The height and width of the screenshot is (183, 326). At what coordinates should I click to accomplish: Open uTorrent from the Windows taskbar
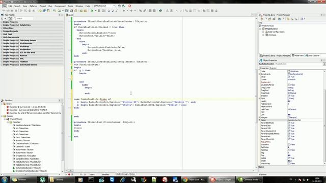pyautogui.click(x=42, y=179)
